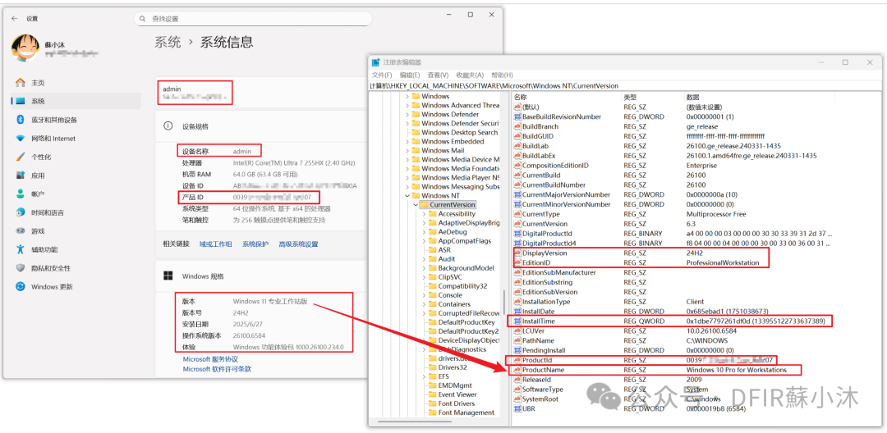Select the UBR DWORD value icon
Viewport: 887px width, 433px height.
pos(517,408)
